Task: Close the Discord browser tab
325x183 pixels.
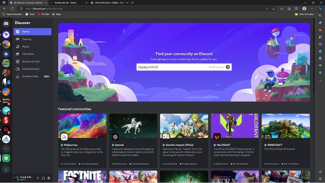Action: (x=46, y=3)
